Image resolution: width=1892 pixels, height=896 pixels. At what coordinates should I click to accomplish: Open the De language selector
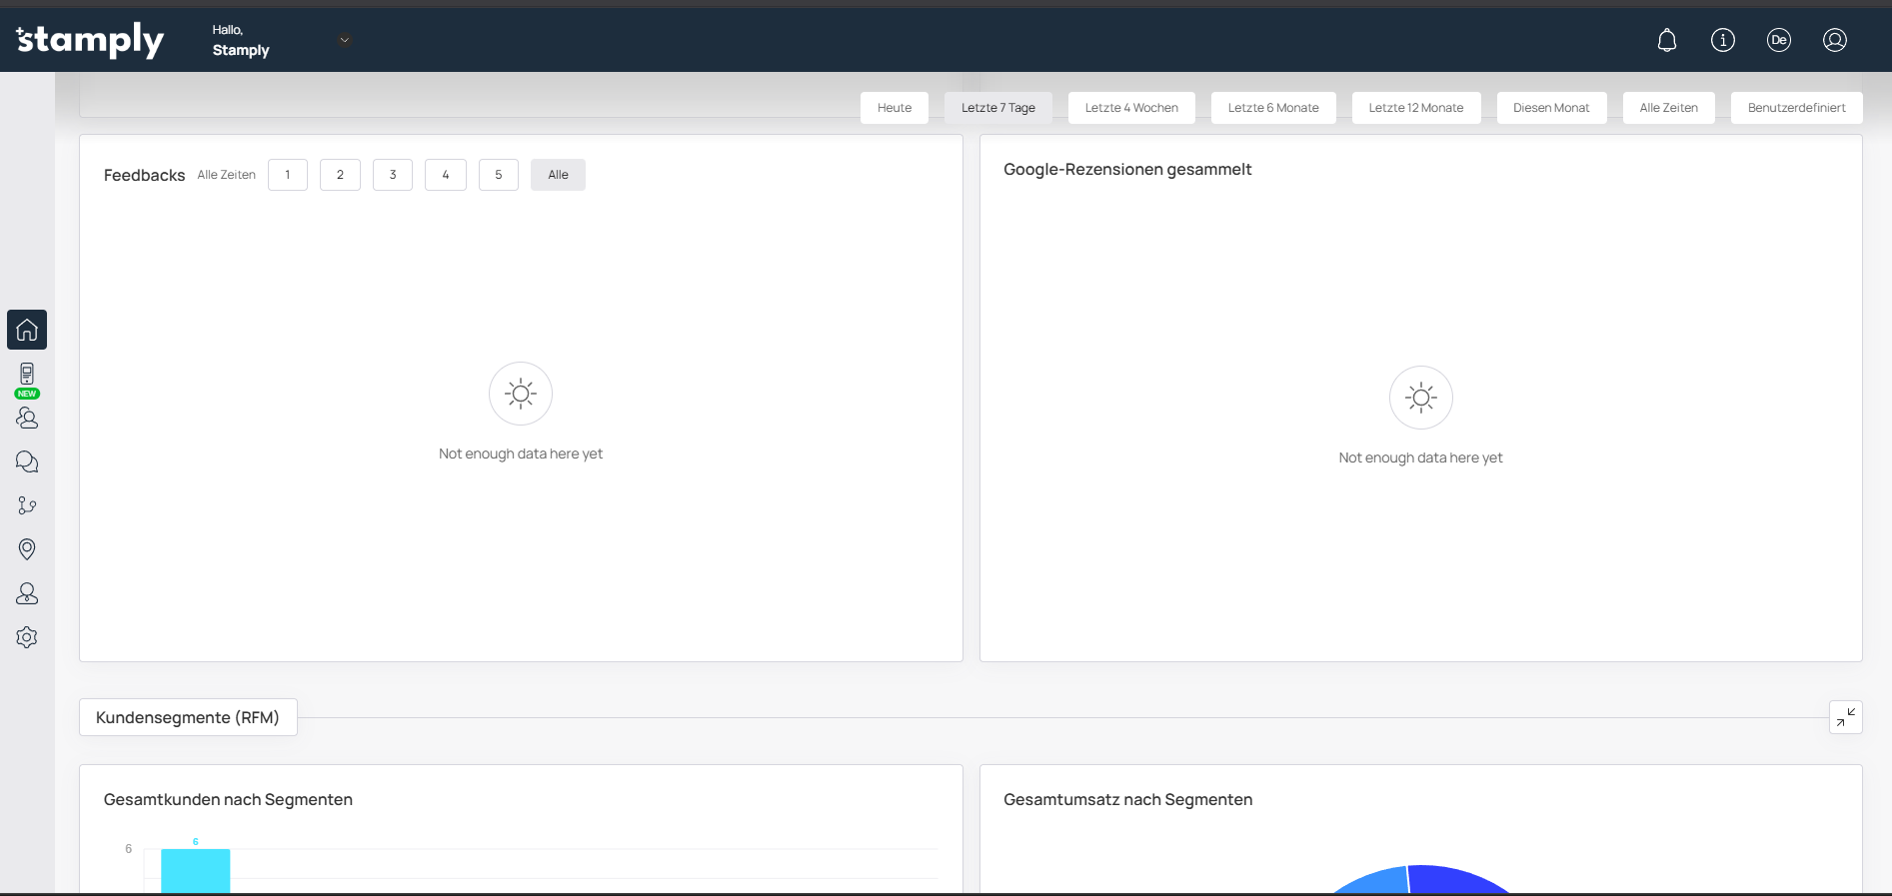pos(1779,40)
